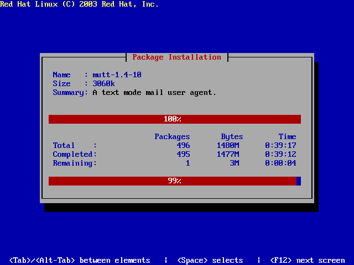
Task: Click the Completed row label
Action: point(75,155)
